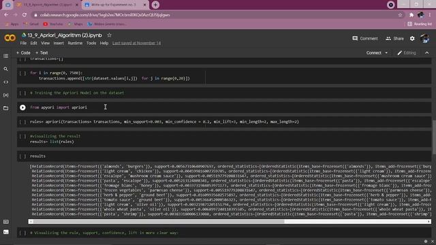Open Gmail bookmark
This screenshot has height=245, width=436.
pyautogui.click(x=31, y=24)
